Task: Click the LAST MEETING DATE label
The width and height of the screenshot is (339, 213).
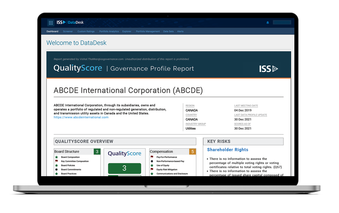Action: [246, 106]
